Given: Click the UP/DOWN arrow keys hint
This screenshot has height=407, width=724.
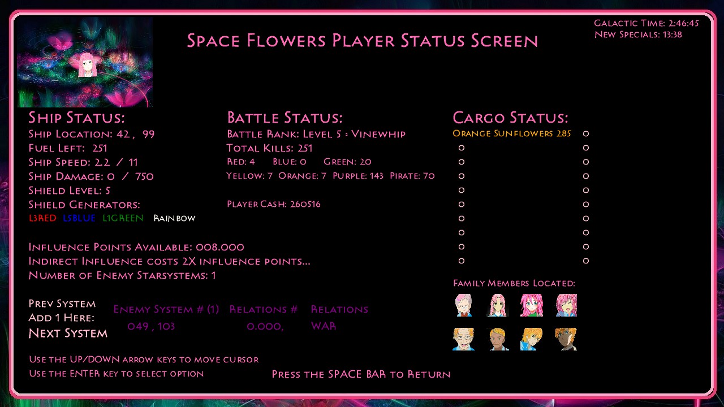Looking at the screenshot, I should pyautogui.click(x=144, y=360).
